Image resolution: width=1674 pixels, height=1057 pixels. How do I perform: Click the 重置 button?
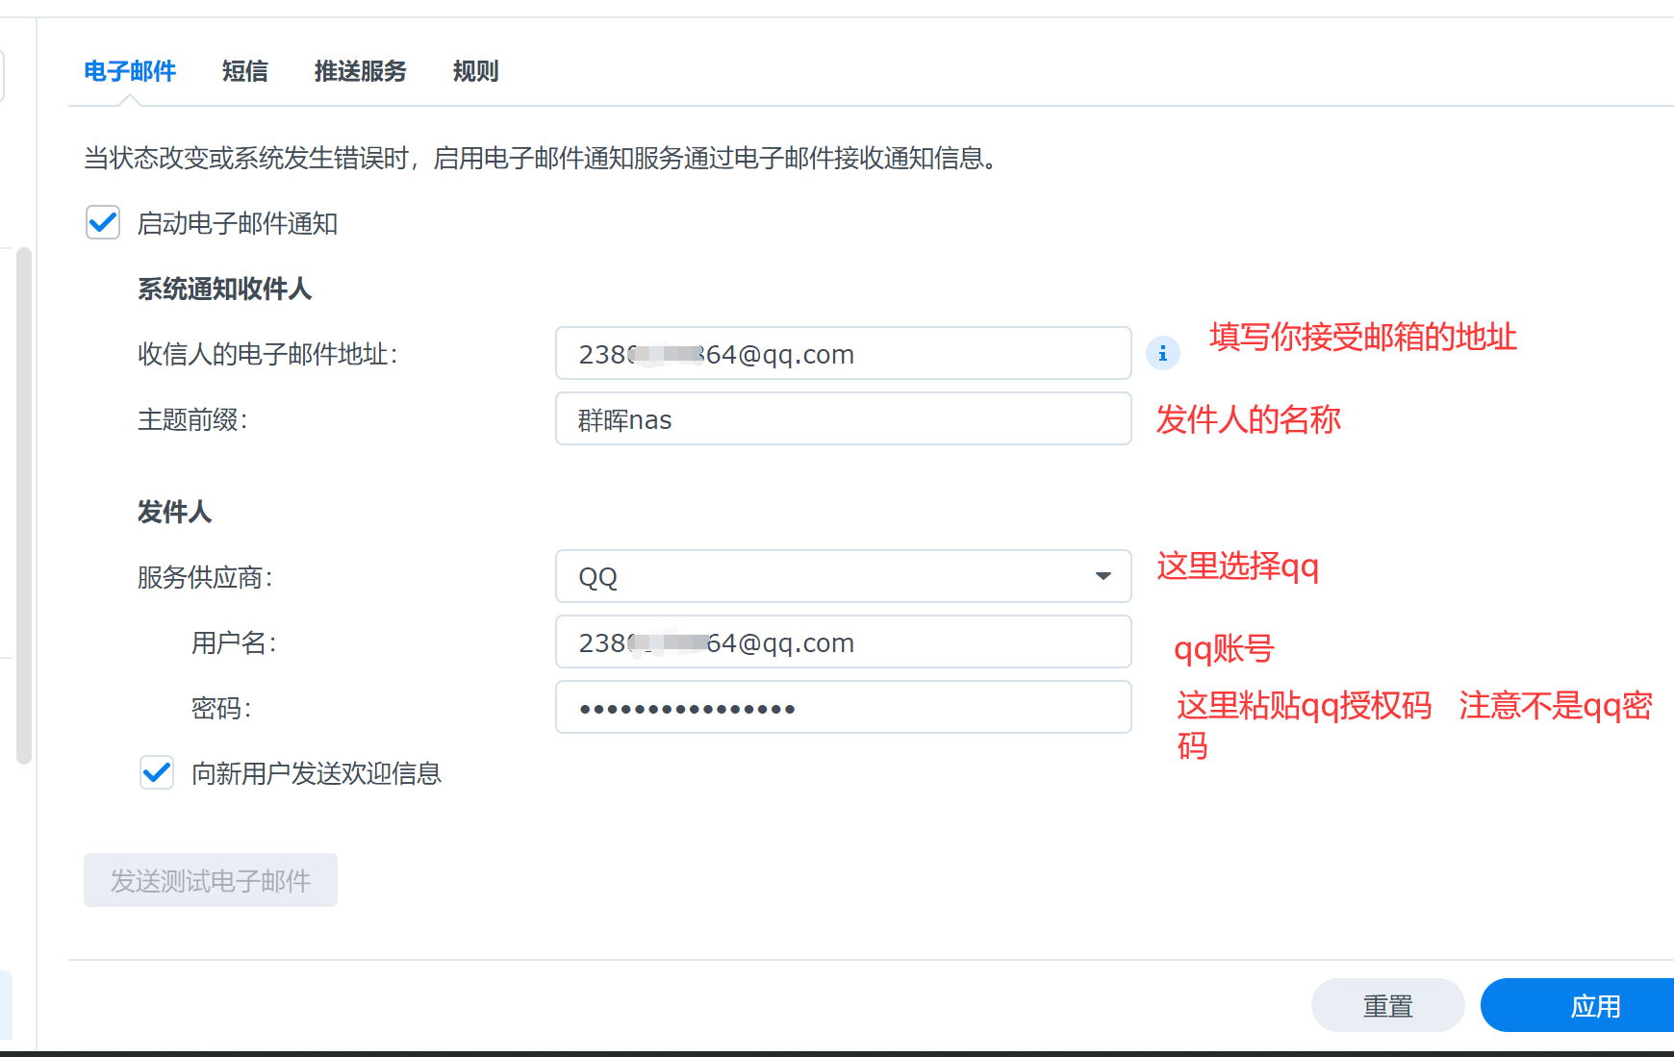click(x=1388, y=1005)
